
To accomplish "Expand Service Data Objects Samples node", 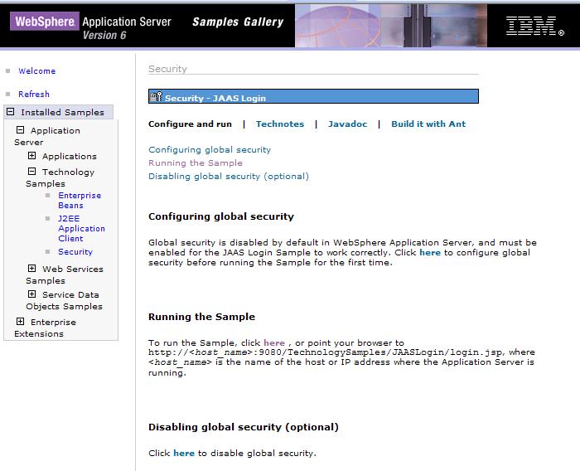I will [x=31, y=294].
